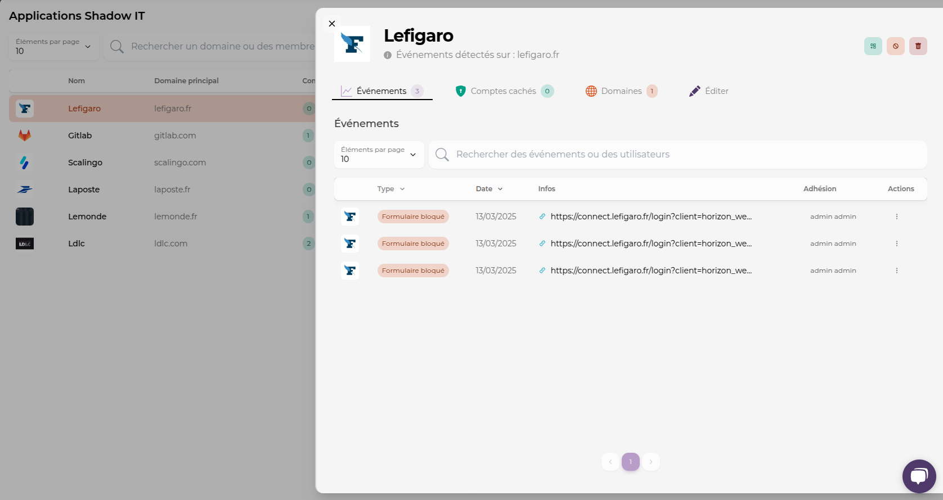
Task: Click the red trash delete icon
Action: (918, 46)
